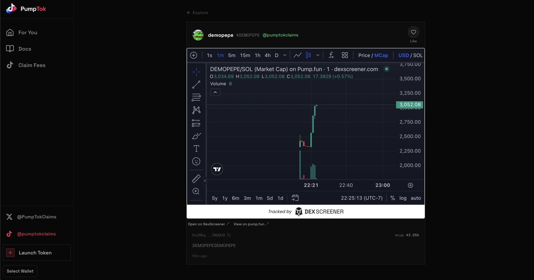This screenshot has height=280, width=534.
Task: Toggle chart to MCap mode
Action: pyautogui.click(x=381, y=56)
